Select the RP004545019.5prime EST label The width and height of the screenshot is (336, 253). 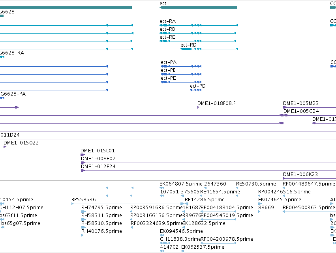click(x=227, y=216)
